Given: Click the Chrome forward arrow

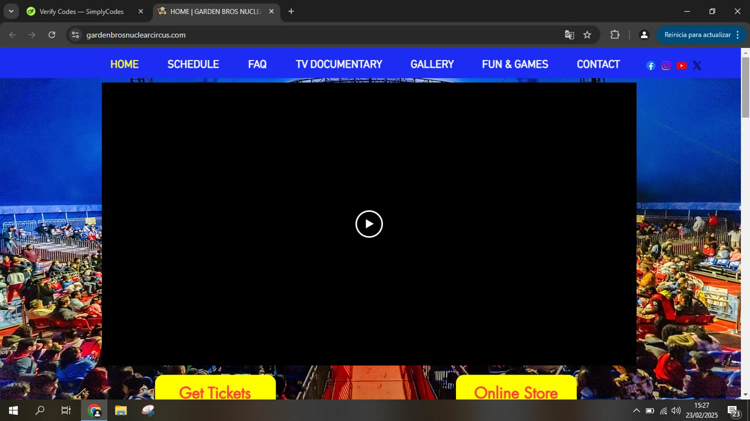Looking at the screenshot, I should [32, 35].
